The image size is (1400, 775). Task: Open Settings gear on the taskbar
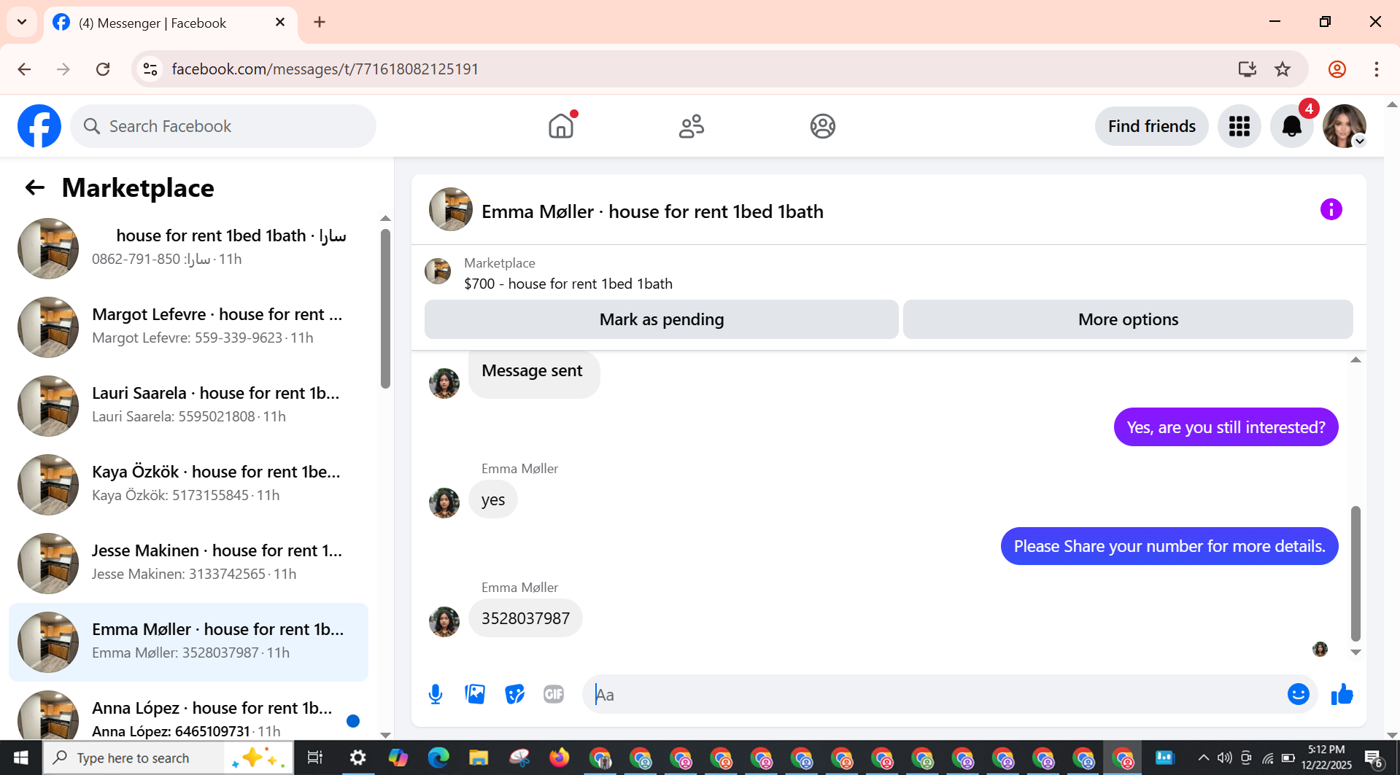click(357, 758)
